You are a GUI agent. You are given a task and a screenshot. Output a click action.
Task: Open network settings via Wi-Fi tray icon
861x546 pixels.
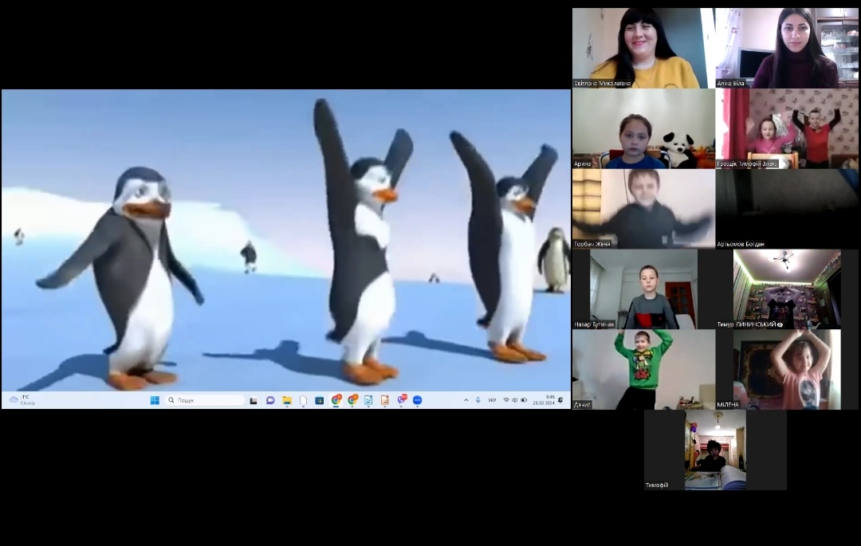click(x=506, y=400)
